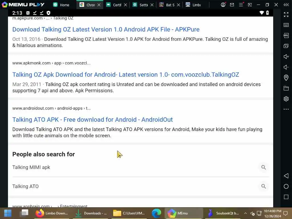The height and width of the screenshot is (219, 292).
Task: Increase volume with the speaker plus icon
Action: pyautogui.click(x=286, y=57)
